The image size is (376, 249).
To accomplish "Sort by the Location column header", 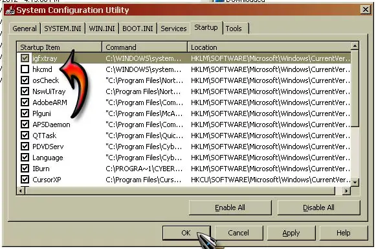I will point(269,47).
